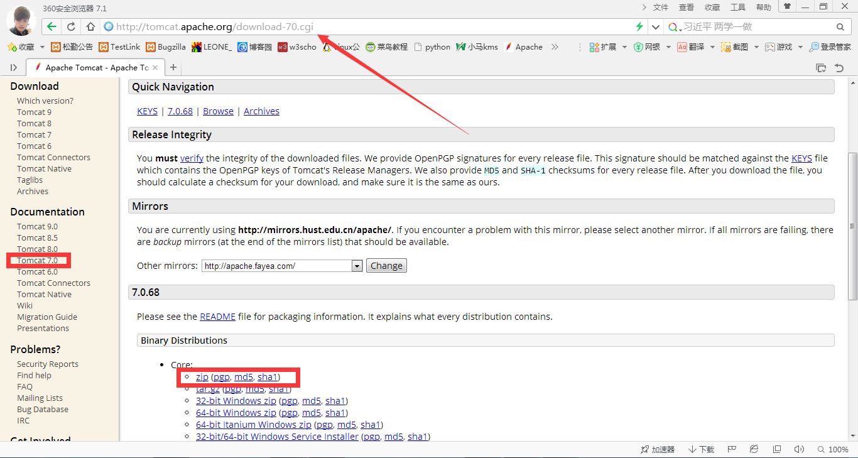Show hidden bookmarks with the double chevron

(555, 47)
